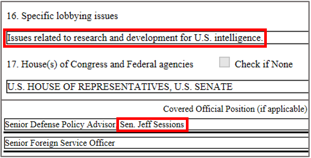Tick the 'Check if None' checkbox

point(224,62)
